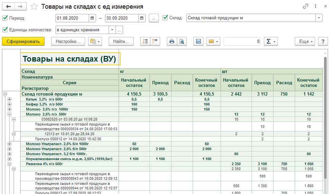
Task: Click the Регистратор header cell
Action: click(70, 88)
